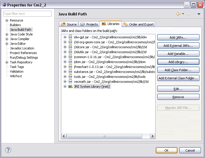Click the substance.jar jar icon

click(70, 72)
